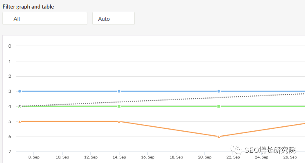Viewport: 305px width, 163px height.
Task: Click the "Filter graph and table" heading
Action: pyautogui.click(x=28, y=7)
